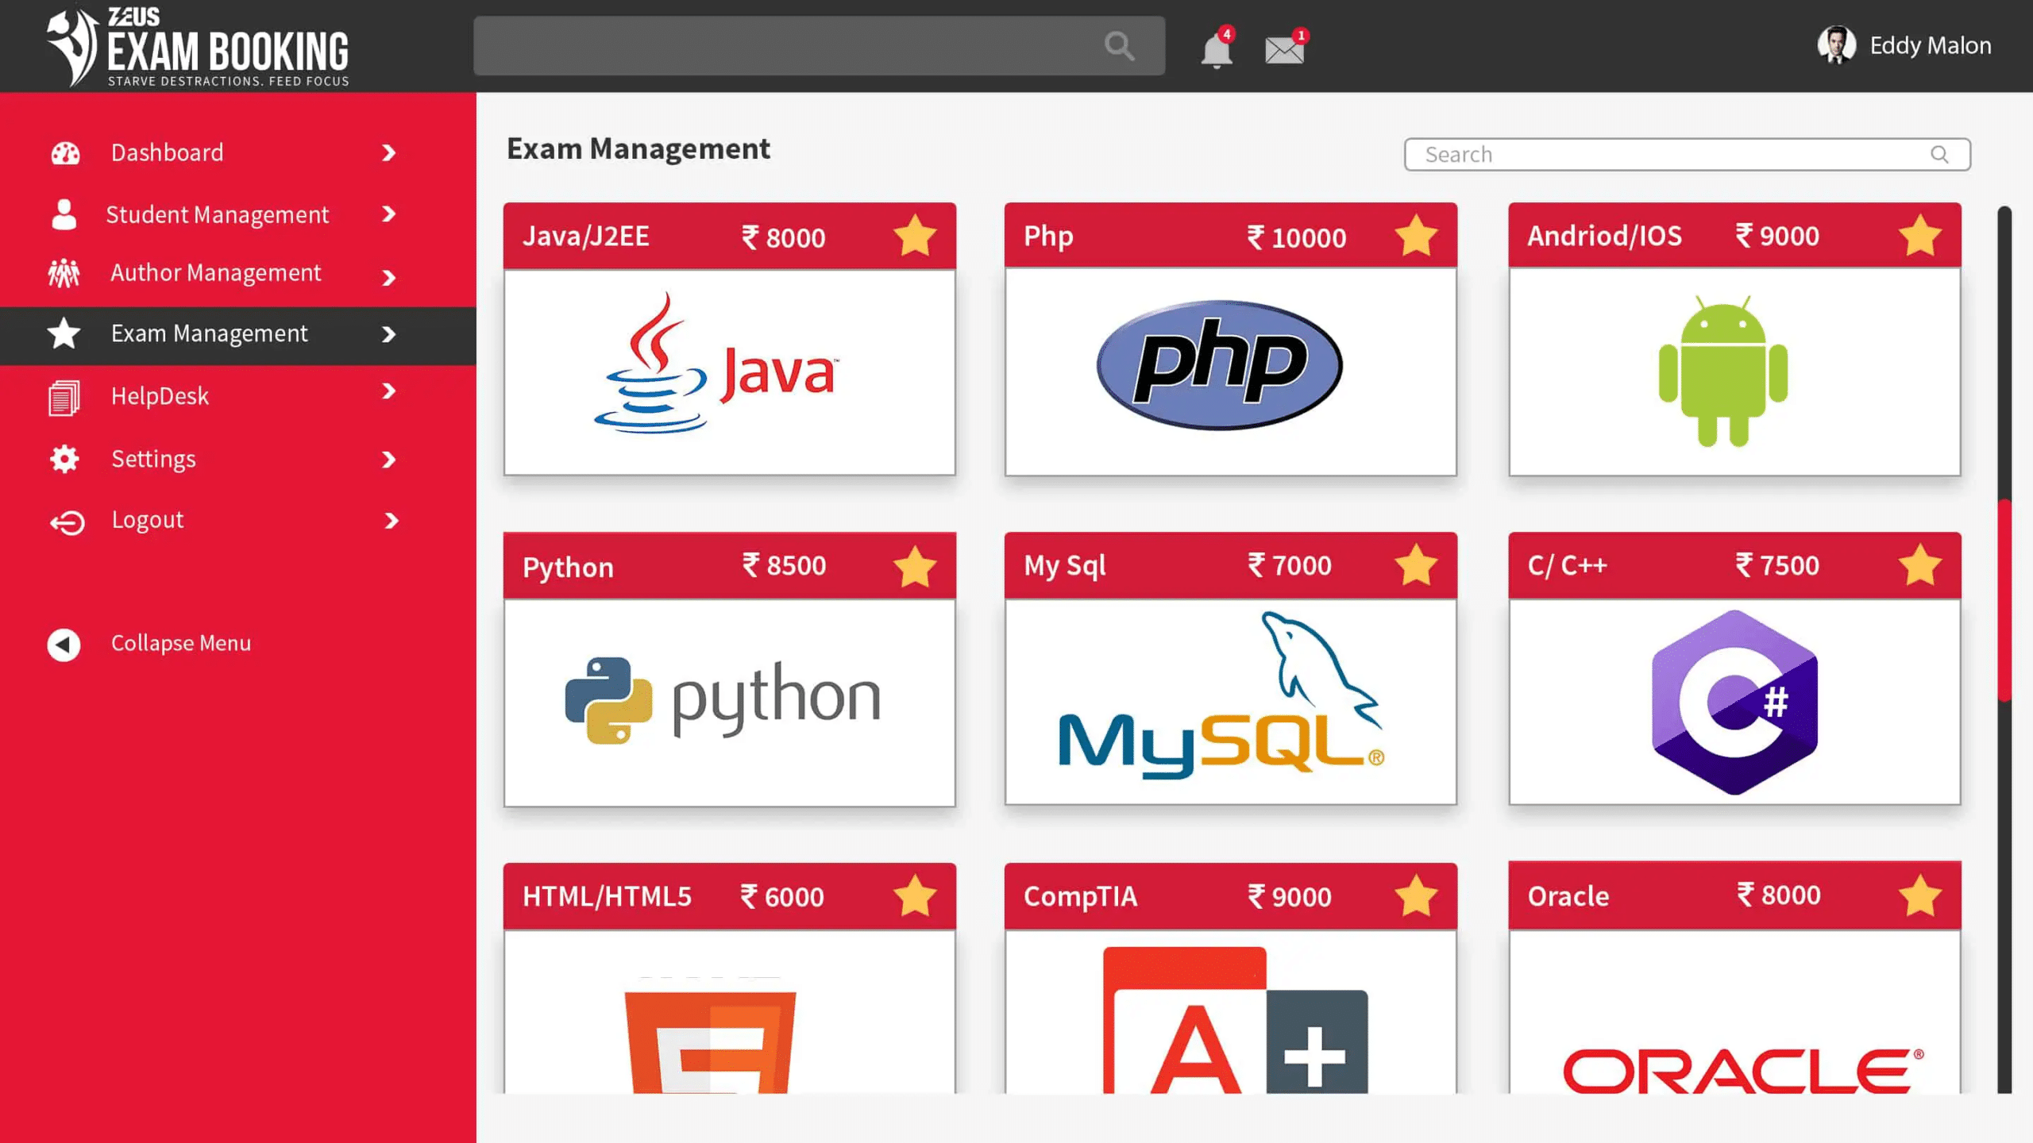Click the Java logo thumbnail
Image resolution: width=2033 pixels, height=1143 pixels.
tap(715, 364)
